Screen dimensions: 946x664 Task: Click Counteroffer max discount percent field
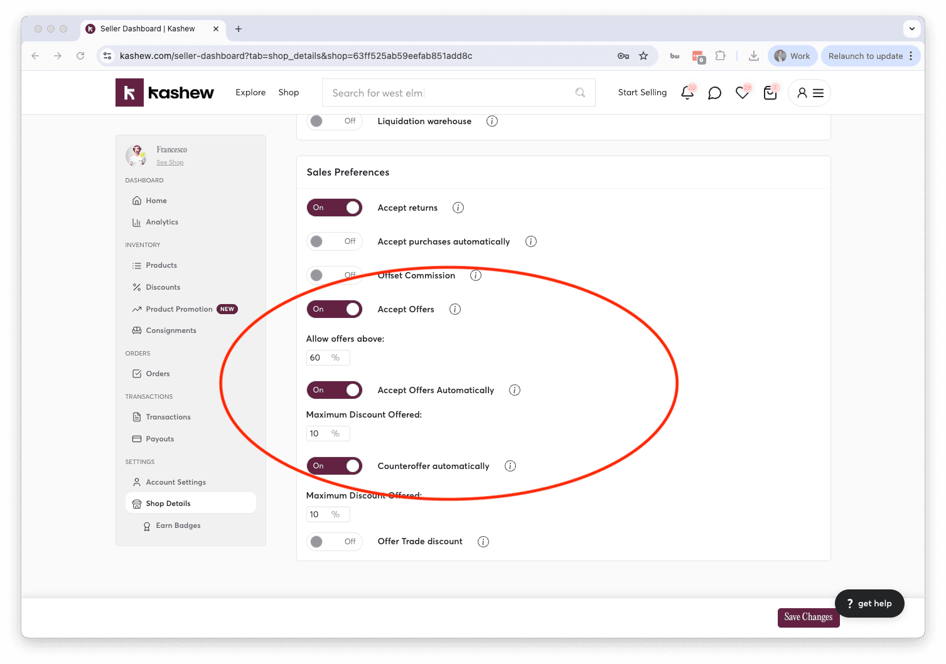[328, 514]
